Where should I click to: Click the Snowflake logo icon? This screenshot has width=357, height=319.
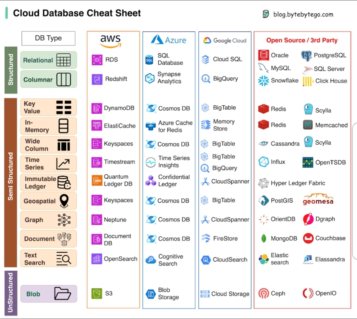coord(263,81)
